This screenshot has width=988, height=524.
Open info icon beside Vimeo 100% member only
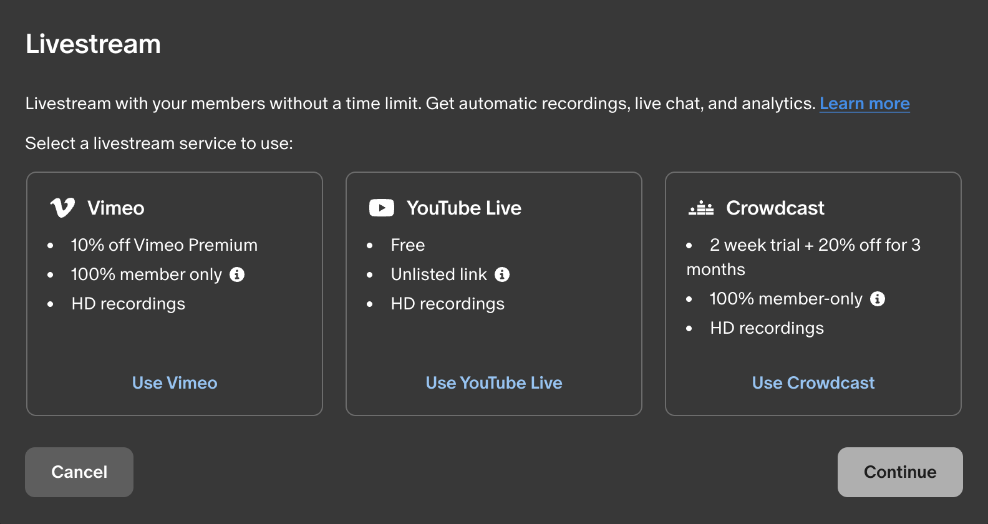(x=237, y=274)
